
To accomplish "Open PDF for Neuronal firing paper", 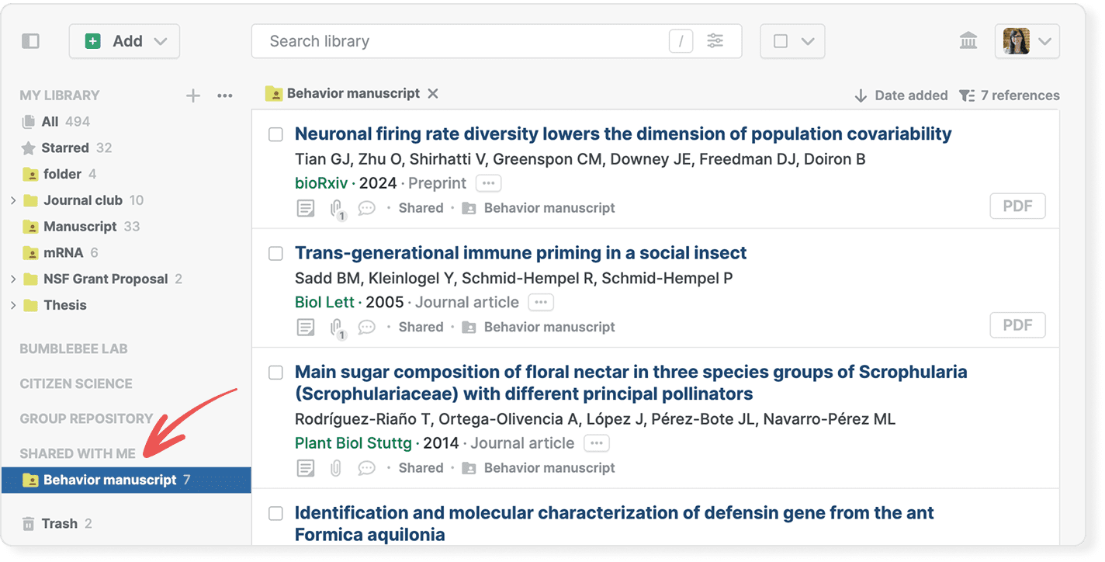I will [1017, 206].
